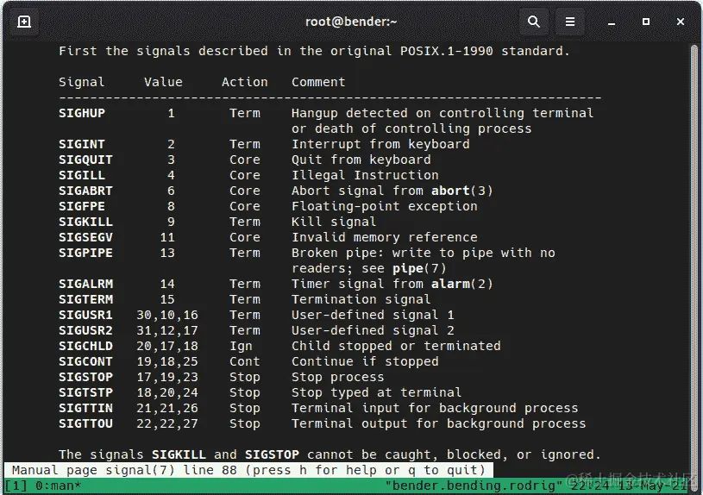Screen dimensions: 703x495
Task: Click the Cont action for SIGCONT
Action: tap(245, 361)
